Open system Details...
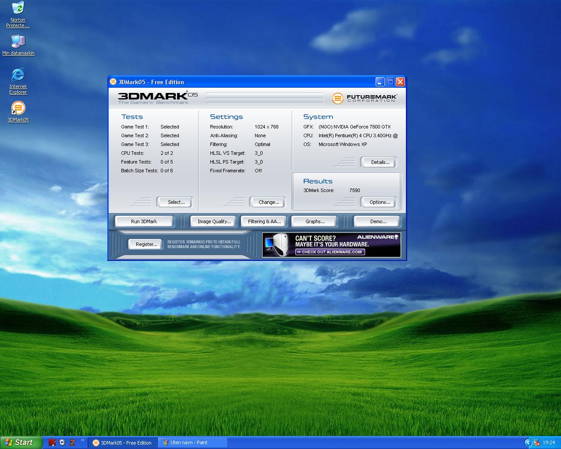Viewport: 561px width, 449px height. tap(379, 162)
